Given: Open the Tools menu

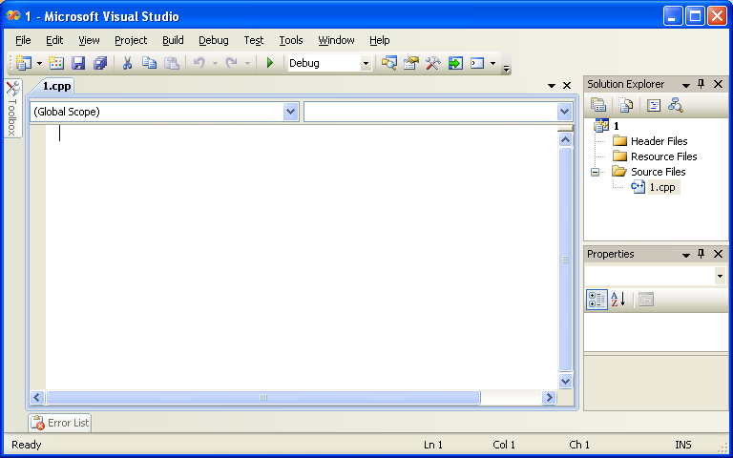Looking at the screenshot, I should point(291,40).
